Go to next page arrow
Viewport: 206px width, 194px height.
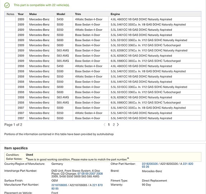point(118,125)
